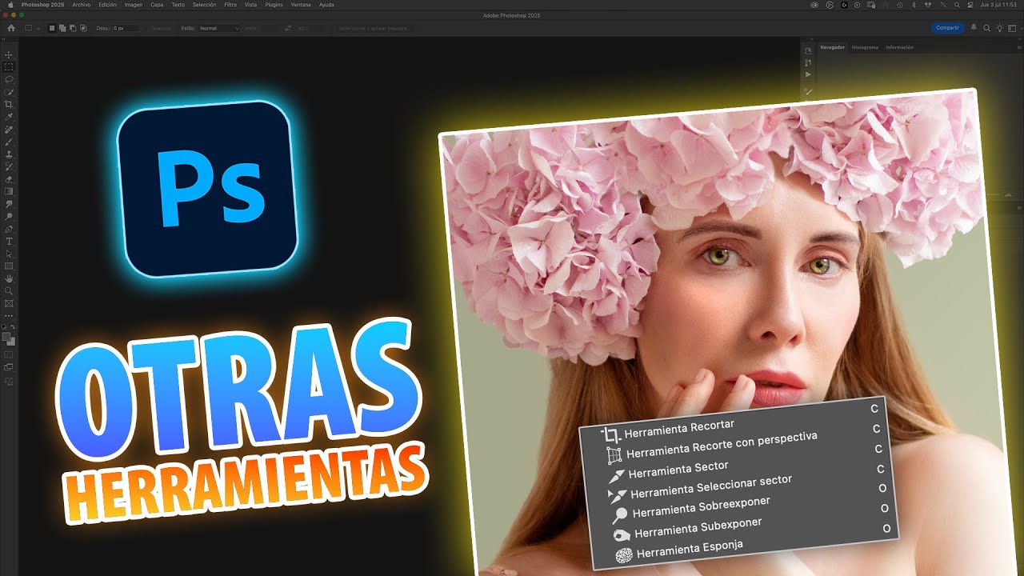Select the Frame tool
The width and height of the screenshot is (1024, 576).
coord(10,303)
